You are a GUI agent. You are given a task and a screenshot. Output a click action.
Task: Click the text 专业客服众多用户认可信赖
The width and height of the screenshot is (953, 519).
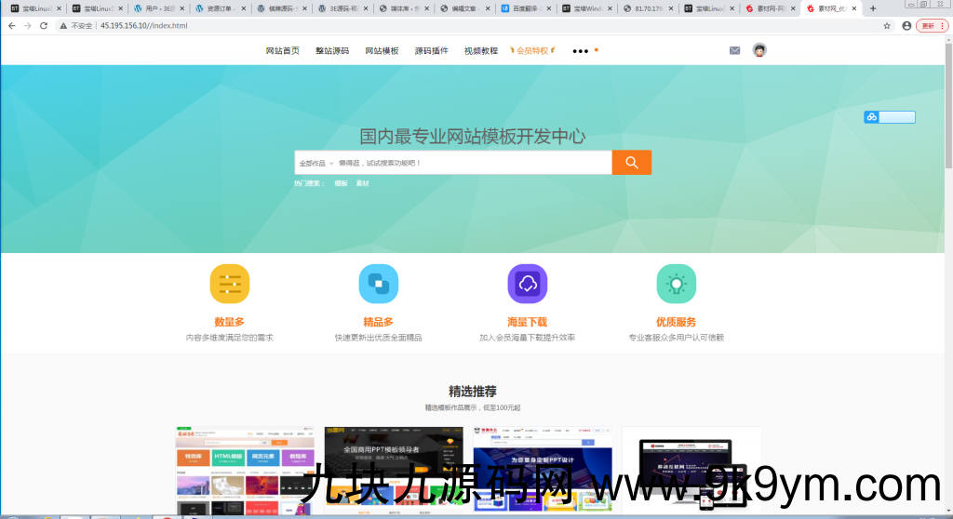click(x=676, y=338)
